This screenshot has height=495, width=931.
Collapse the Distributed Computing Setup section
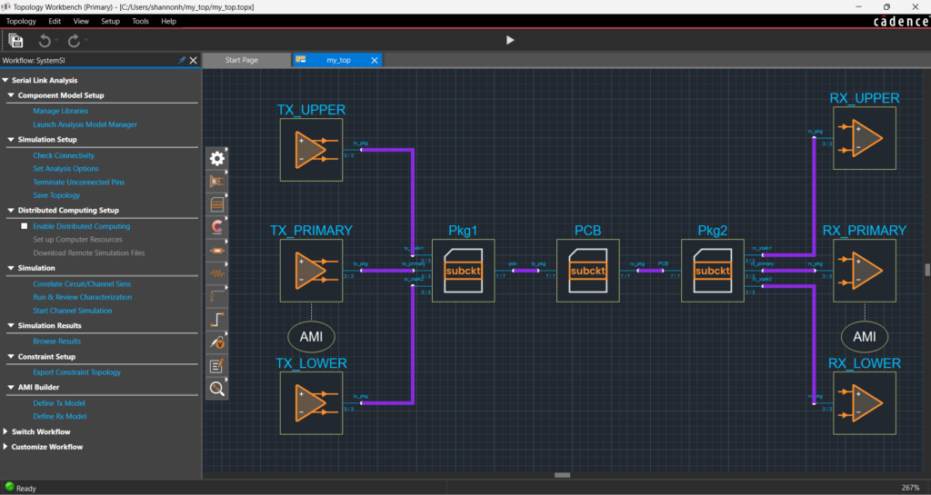11,210
